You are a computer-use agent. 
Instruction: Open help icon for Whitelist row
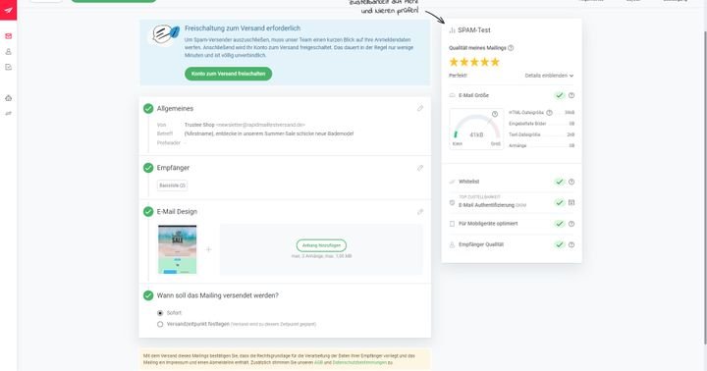tap(571, 182)
